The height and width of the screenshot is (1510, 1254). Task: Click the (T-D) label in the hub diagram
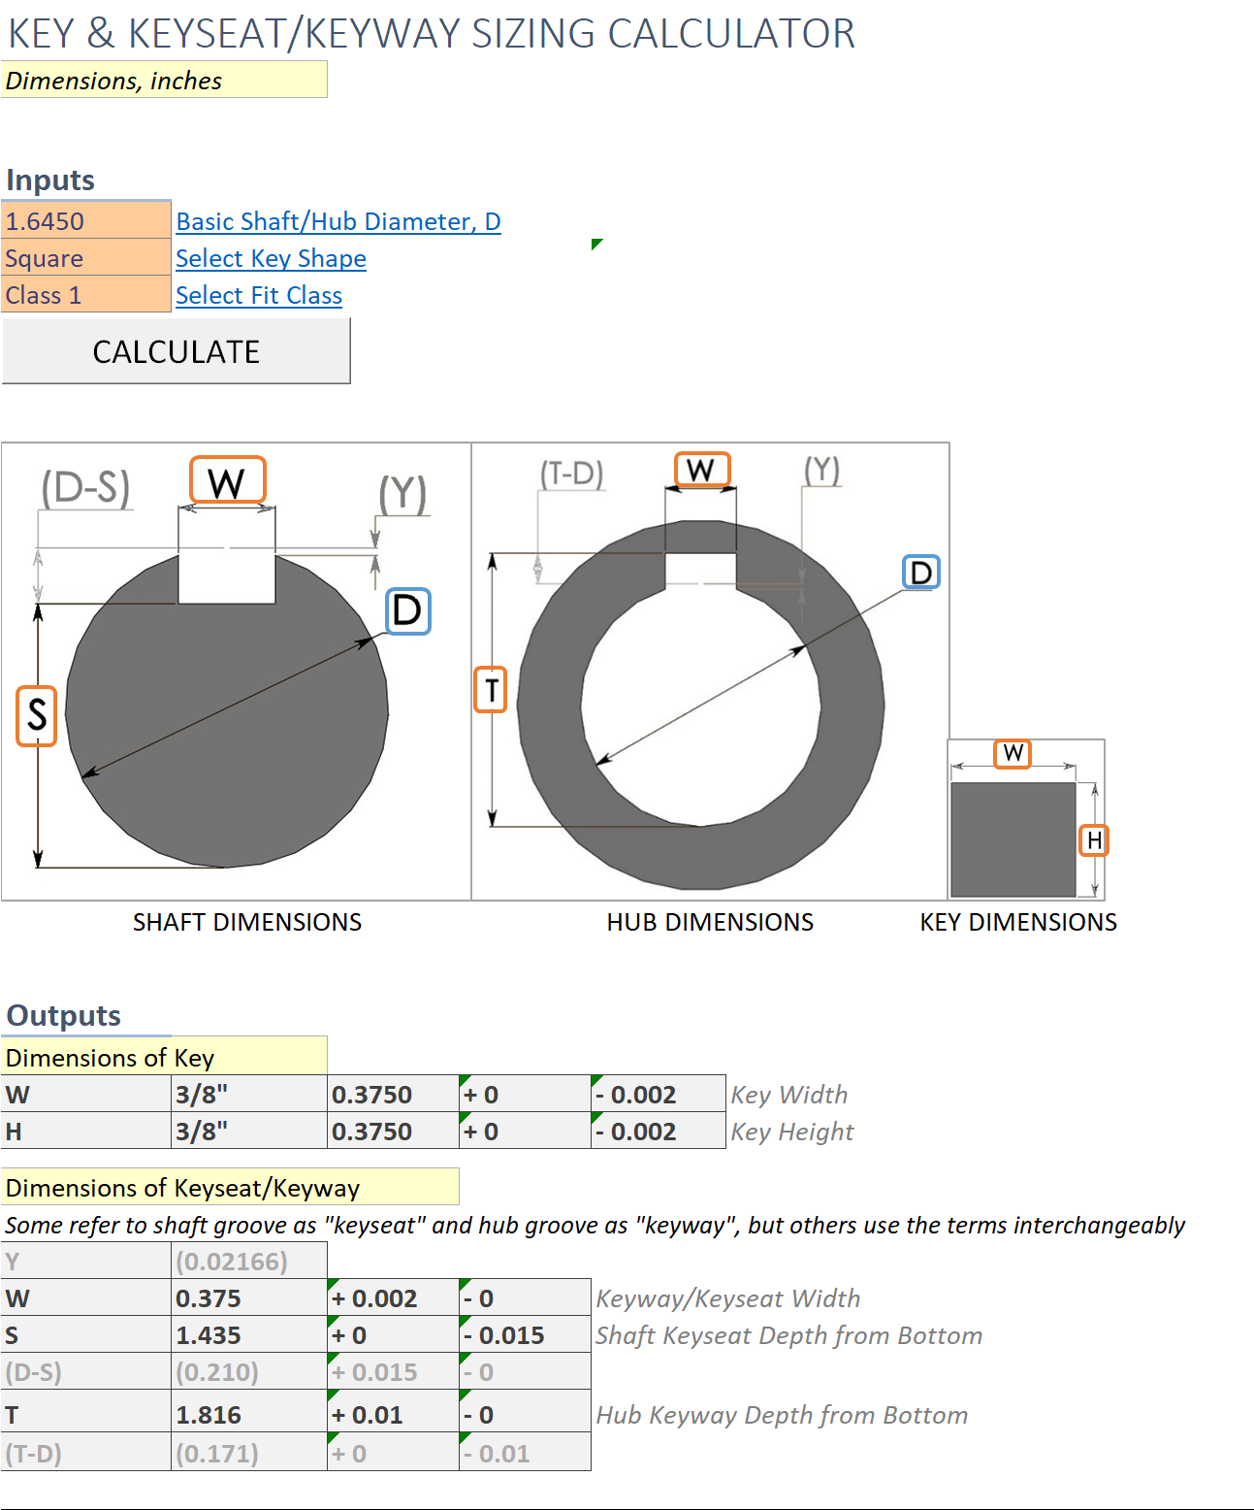point(572,474)
